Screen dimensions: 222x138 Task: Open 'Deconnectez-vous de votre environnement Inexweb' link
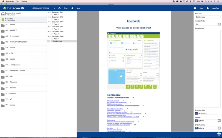tap(123, 105)
